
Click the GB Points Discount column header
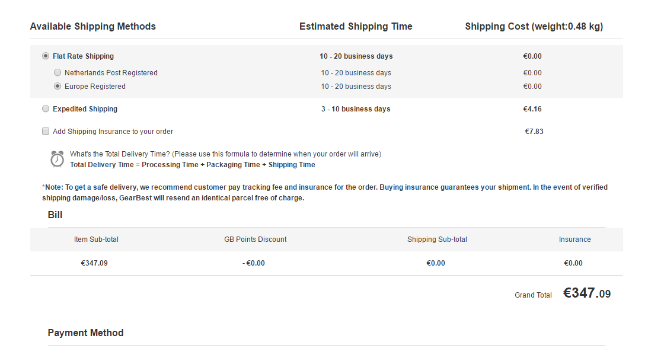pyautogui.click(x=256, y=240)
